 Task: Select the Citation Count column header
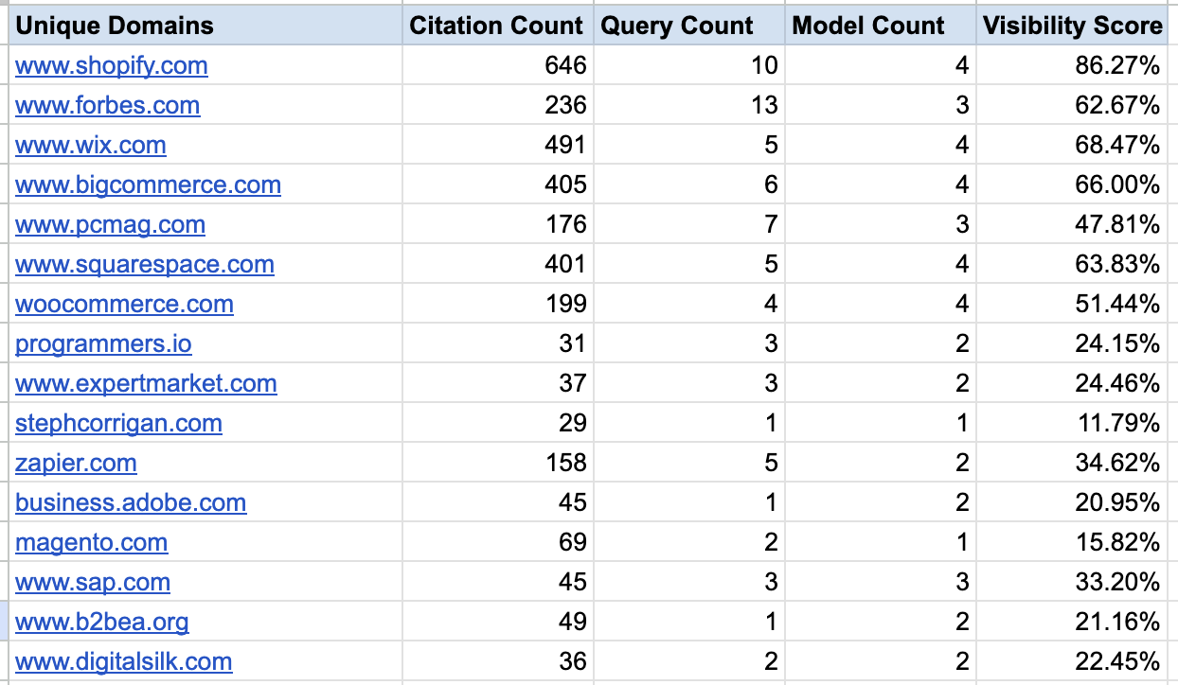tap(496, 26)
